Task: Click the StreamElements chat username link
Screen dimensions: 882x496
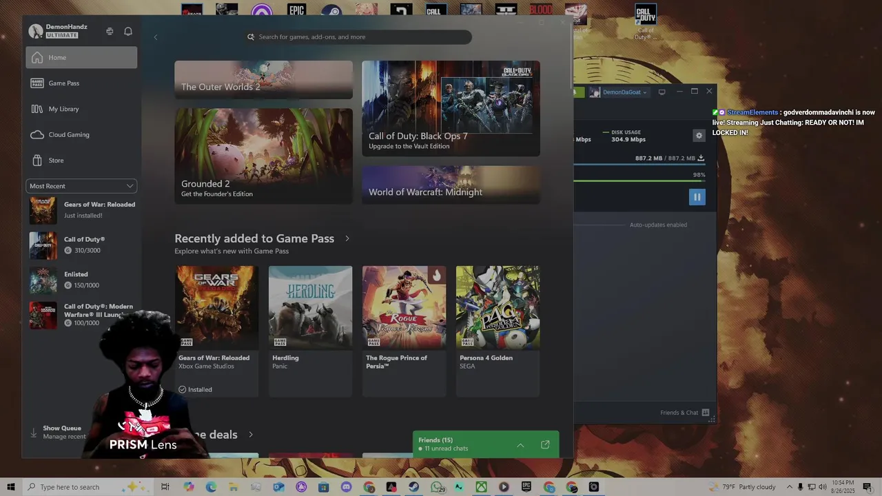Action: tap(752, 112)
